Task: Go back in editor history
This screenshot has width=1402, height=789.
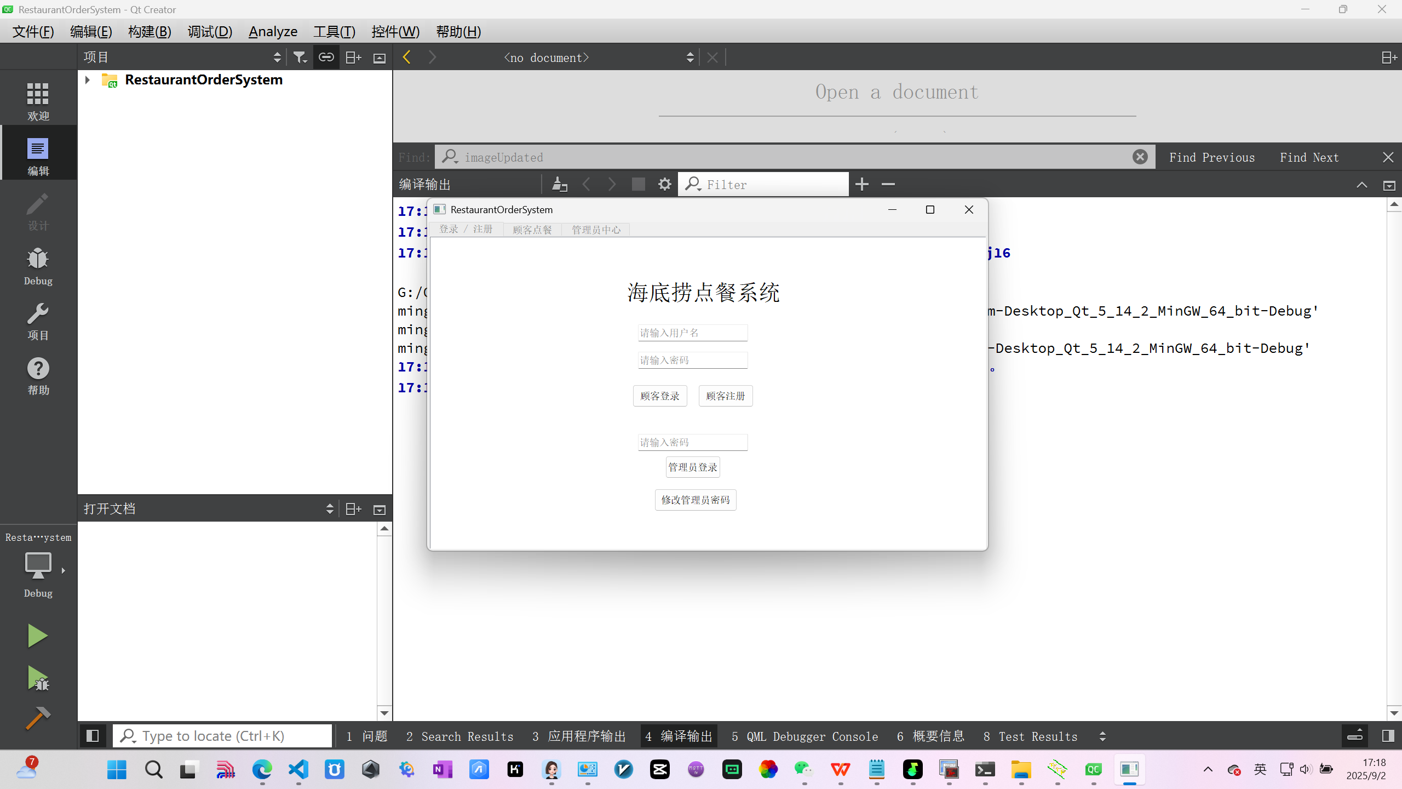Action: tap(406, 57)
